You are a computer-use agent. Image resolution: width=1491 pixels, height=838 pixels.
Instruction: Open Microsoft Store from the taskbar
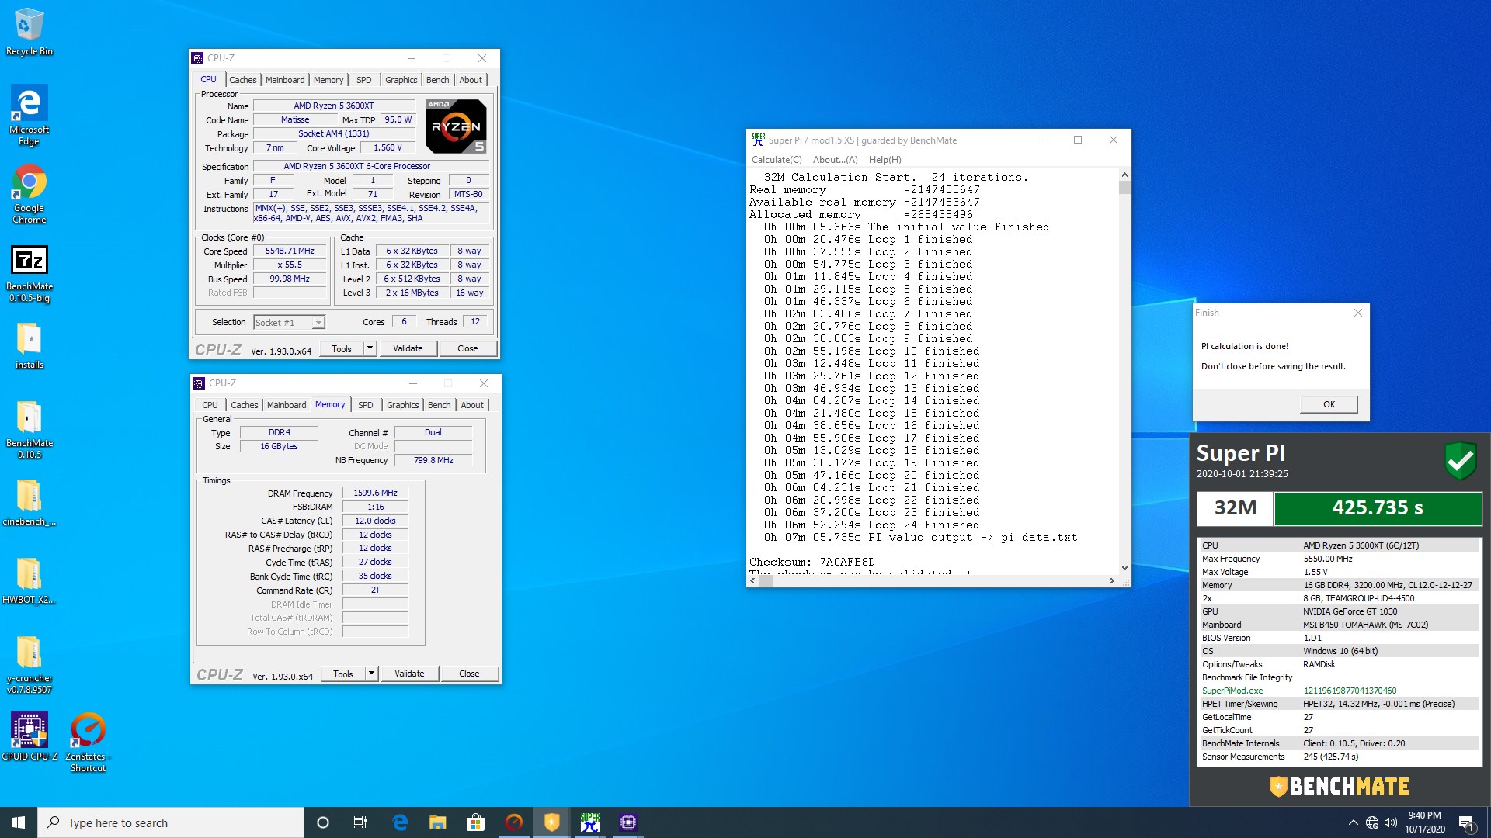click(x=475, y=822)
